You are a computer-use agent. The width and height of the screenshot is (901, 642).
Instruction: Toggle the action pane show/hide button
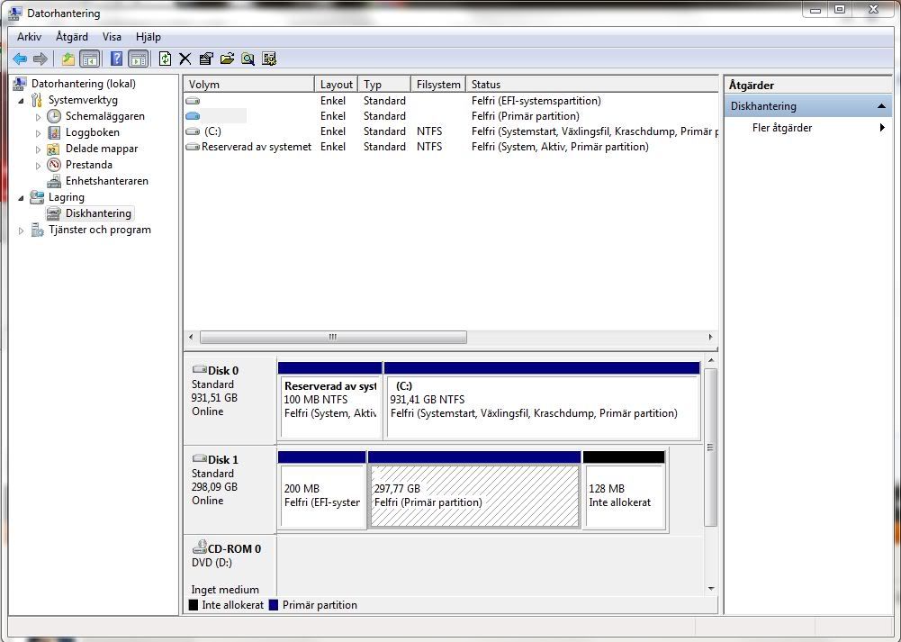coord(138,59)
